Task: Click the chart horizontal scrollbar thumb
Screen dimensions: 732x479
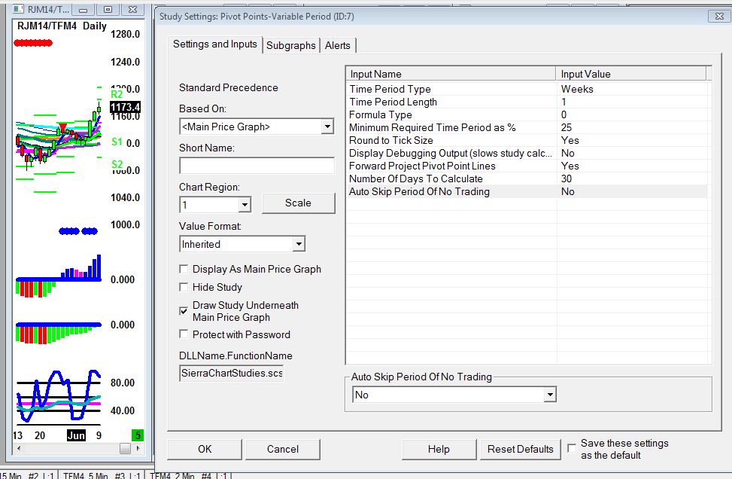Action: click(125, 448)
